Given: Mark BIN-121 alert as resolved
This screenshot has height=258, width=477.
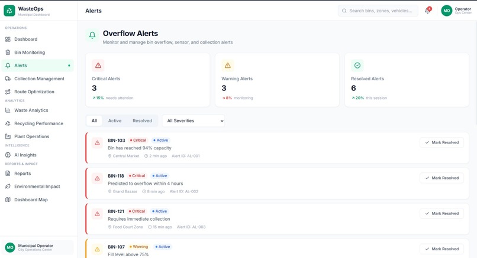Looking at the screenshot, I should [x=441, y=213].
